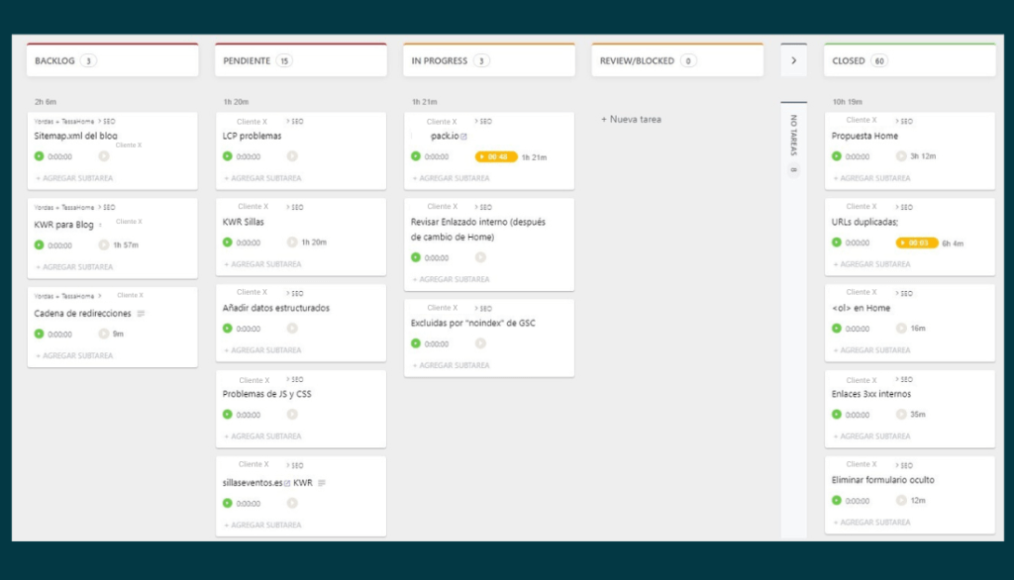Screen dimensions: 1014x580
Task: Click running orange timer 00:03 on URLs duplicadas card
Action: 917,243
